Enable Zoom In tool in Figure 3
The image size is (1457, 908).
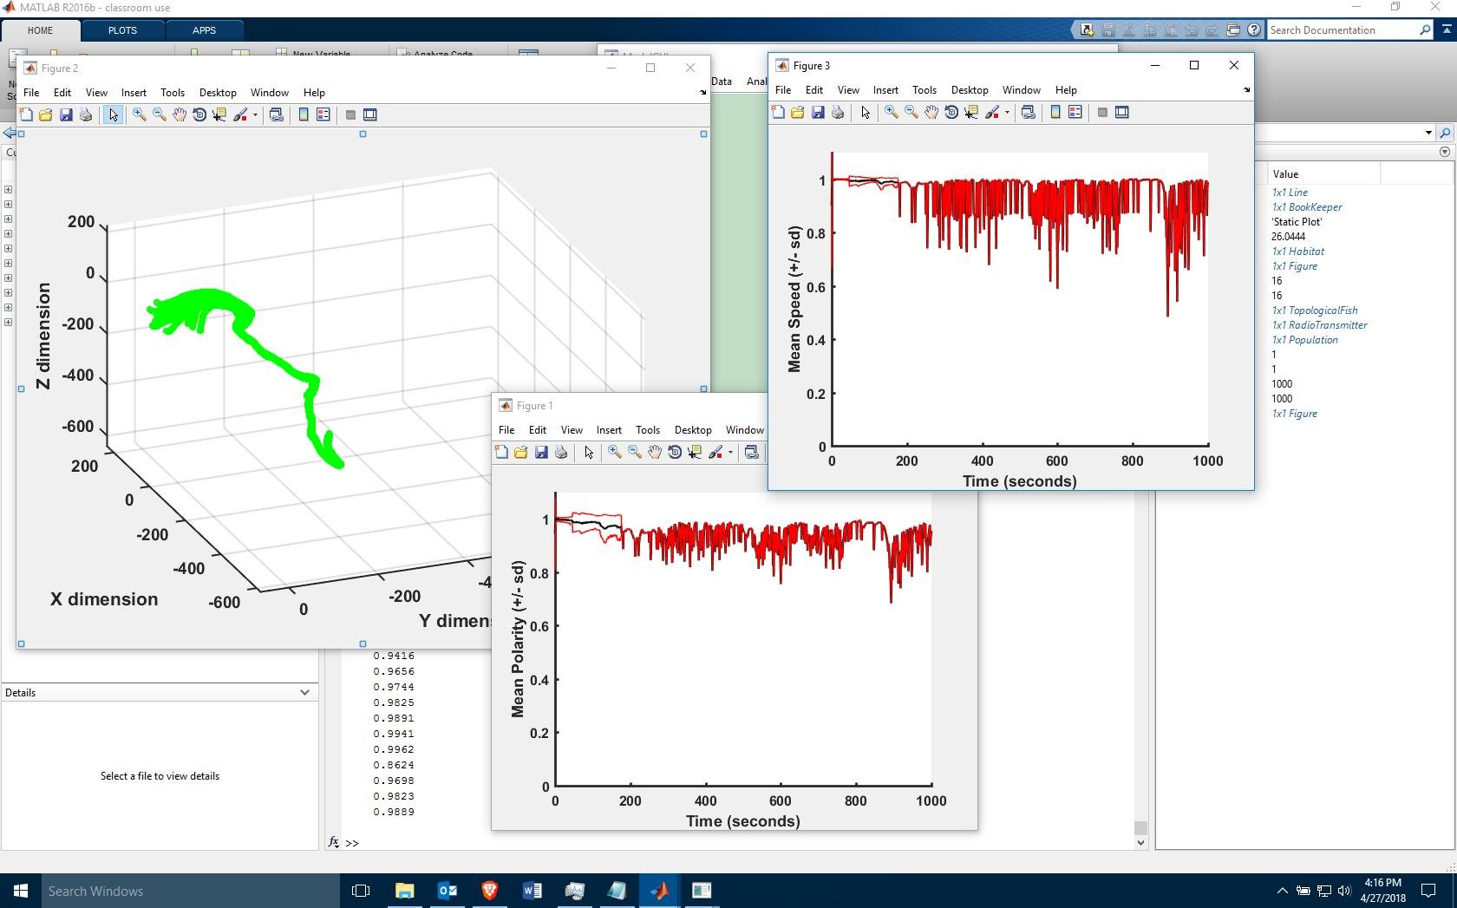pos(891,112)
